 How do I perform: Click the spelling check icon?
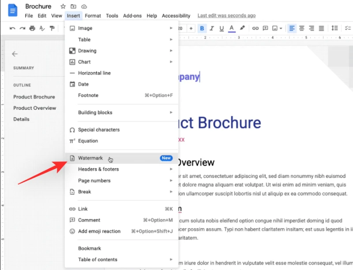42,28
